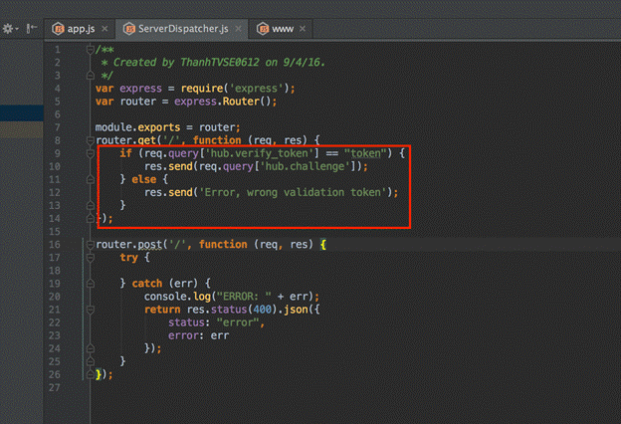621x424 pixels.
Task: Click 'hub.verify_token' string on line 9
Action: (x=260, y=153)
